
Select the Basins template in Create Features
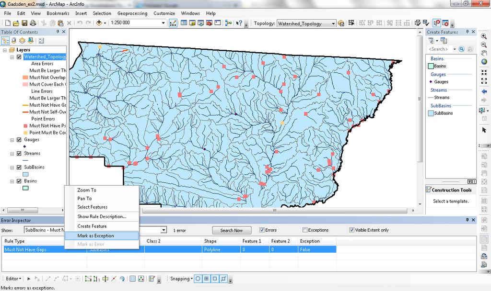point(437,66)
